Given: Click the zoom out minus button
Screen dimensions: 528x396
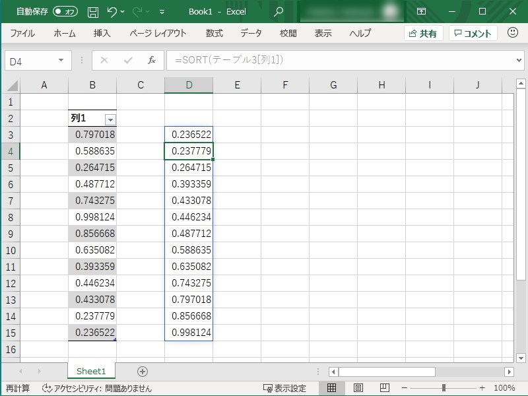Looking at the screenshot, I should coord(405,388).
